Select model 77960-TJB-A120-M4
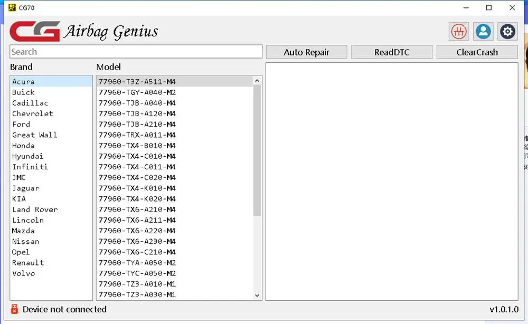 175,114
